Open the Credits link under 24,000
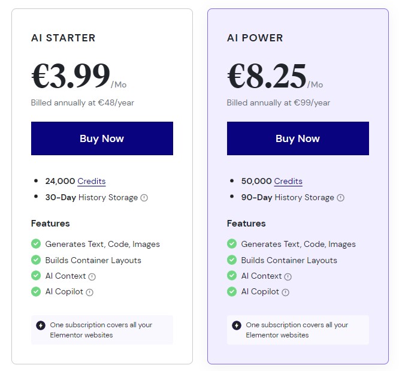 click(91, 181)
